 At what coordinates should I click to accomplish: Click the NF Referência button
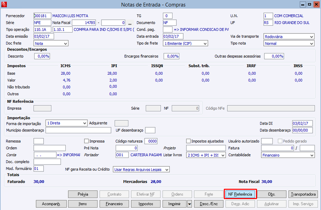(x=240, y=194)
